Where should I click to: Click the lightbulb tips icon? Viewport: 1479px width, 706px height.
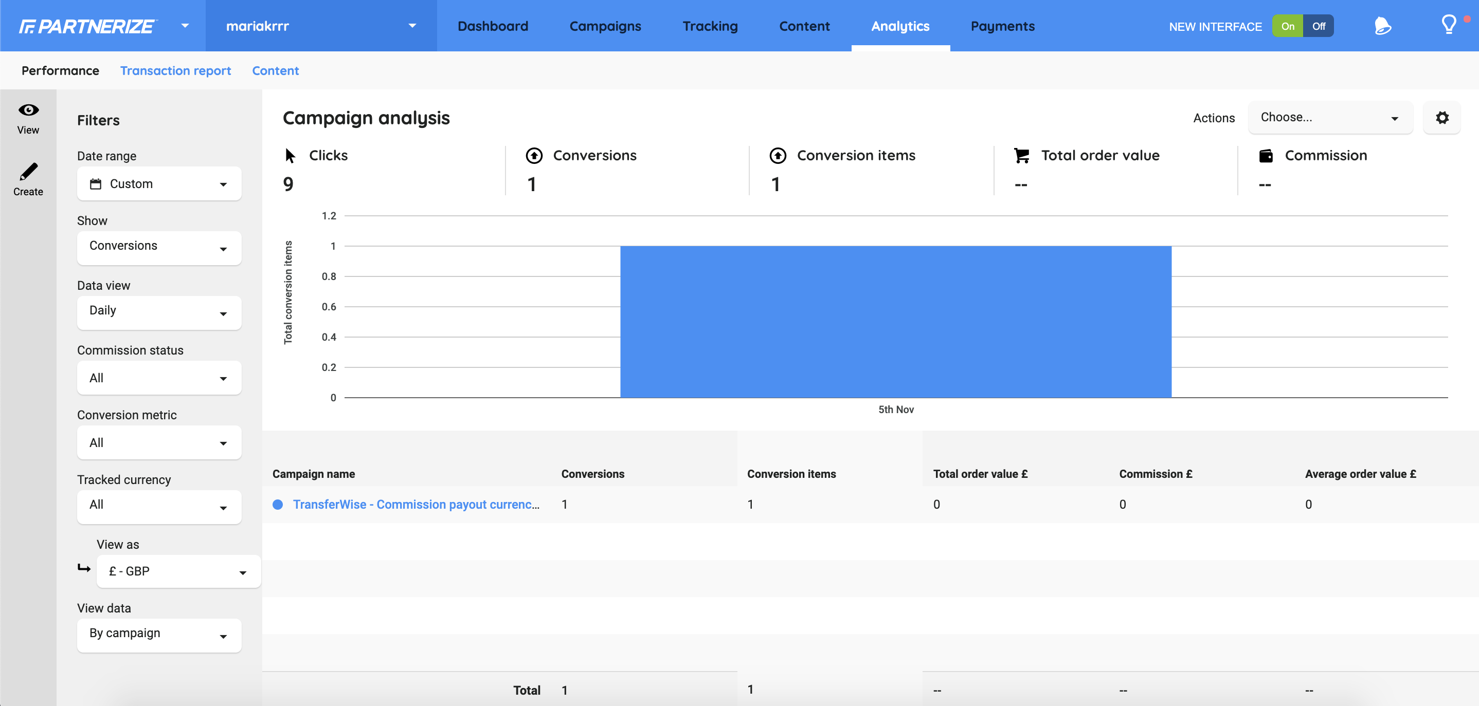(x=1448, y=25)
